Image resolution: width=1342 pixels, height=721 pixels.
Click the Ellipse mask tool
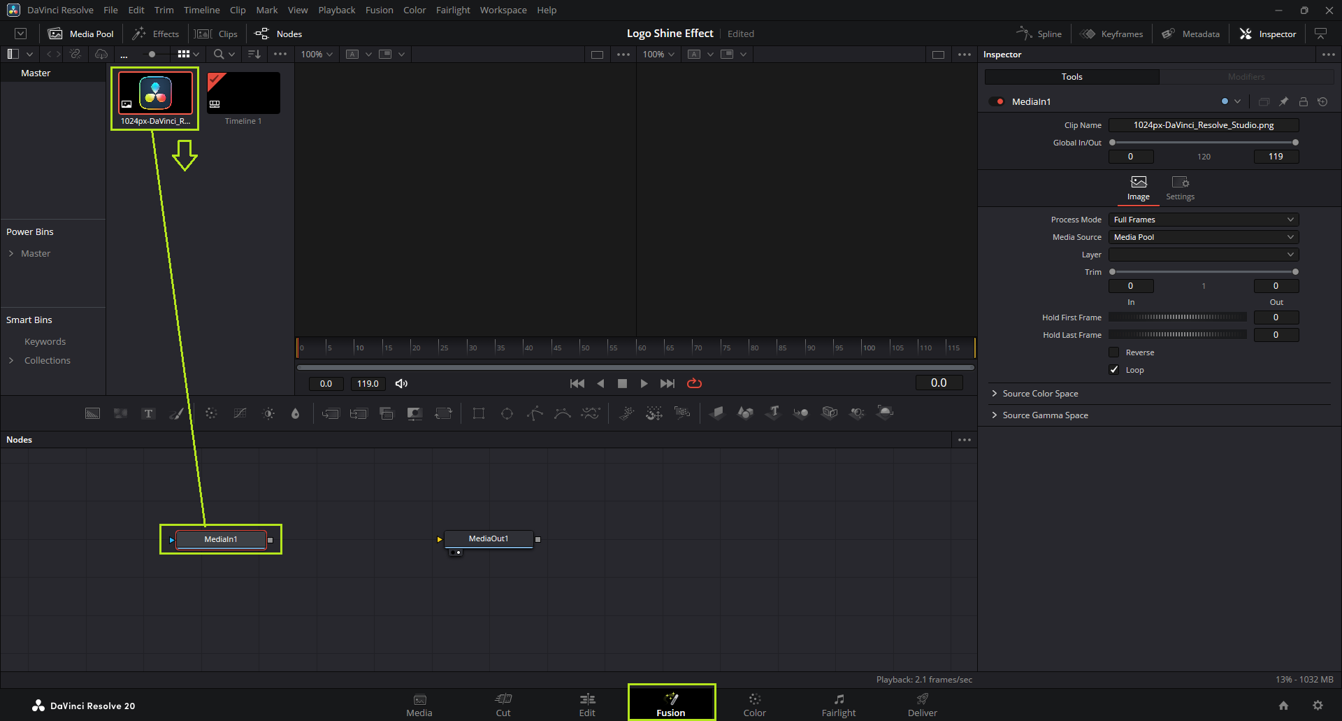[x=507, y=413]
